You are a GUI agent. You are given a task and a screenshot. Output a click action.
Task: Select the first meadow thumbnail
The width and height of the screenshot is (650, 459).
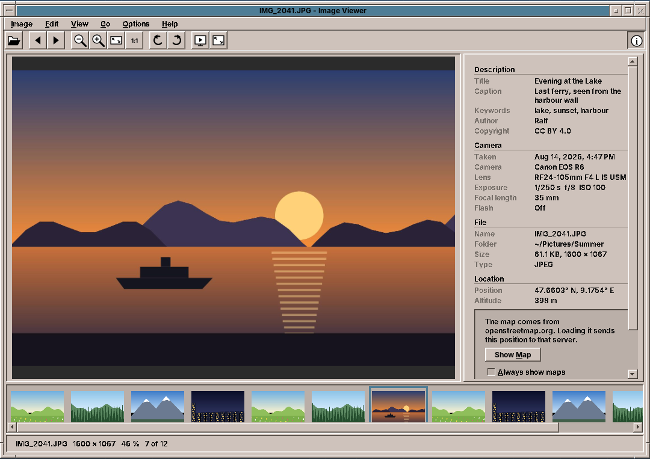click(37, 407)
